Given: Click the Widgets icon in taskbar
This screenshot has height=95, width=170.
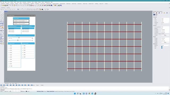Looking at the screenshot, I should point(83,93).
